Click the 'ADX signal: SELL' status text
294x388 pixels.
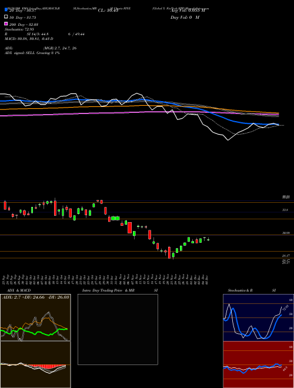[20, 53]
